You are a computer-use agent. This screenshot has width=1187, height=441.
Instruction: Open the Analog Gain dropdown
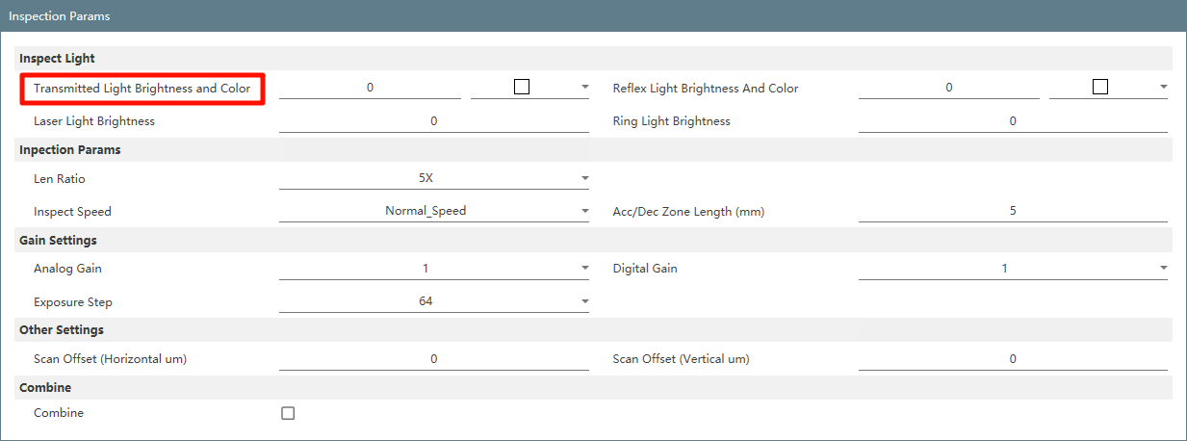click(434, 269)
